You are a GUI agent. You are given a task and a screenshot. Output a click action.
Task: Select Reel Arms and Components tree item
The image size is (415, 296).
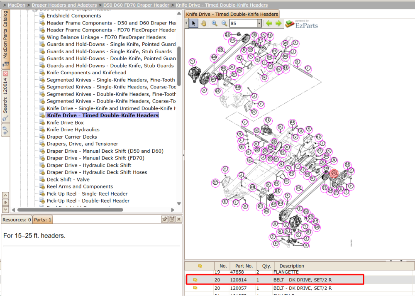click(80, 186)
